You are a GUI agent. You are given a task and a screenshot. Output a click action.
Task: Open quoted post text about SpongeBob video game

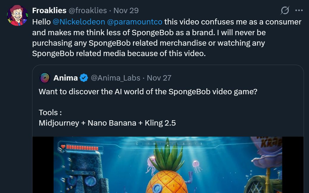(x=148, y=92)
